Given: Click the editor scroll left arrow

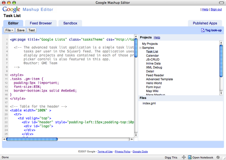Looking at the screenshot, I should tap(4, 139).
